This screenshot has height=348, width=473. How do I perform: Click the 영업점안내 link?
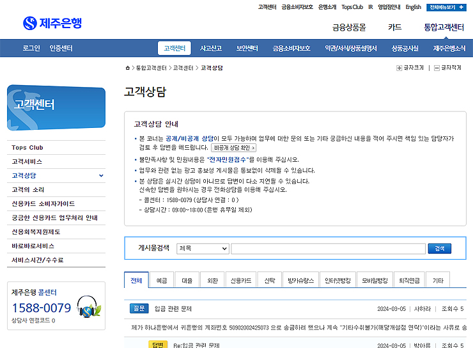389,7
